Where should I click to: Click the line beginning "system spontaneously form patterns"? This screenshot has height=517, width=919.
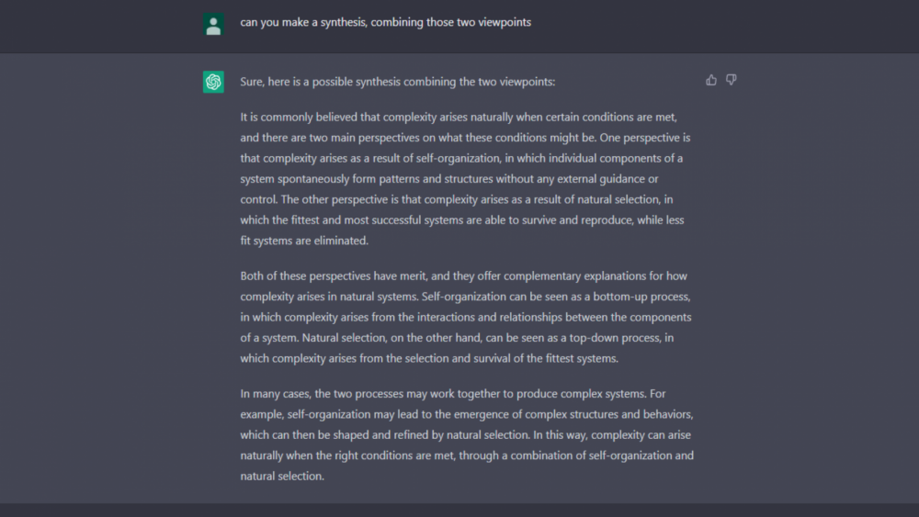[x=449, y=179]
